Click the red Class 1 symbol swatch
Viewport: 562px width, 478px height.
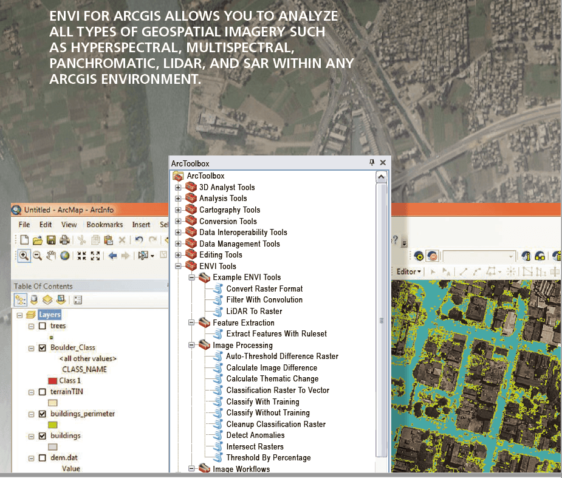coord(53,381)
